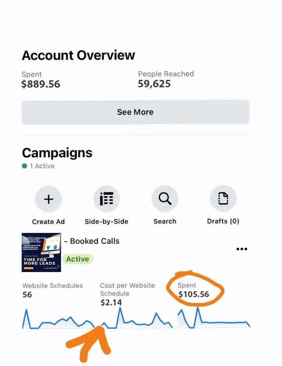Open the campaign Search magnifier icon
Screen dimensions: 282x366
point(164,199)
